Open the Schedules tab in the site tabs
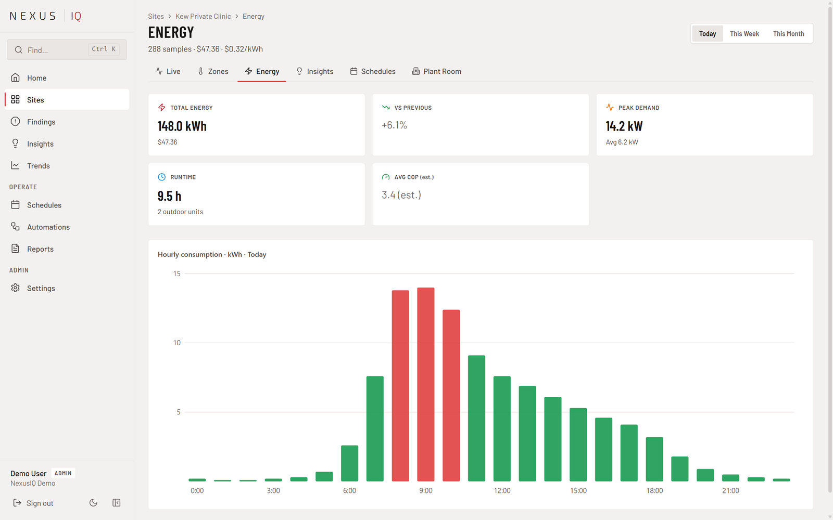This screenshot has height=520, width=833. [x=373, y=72]
